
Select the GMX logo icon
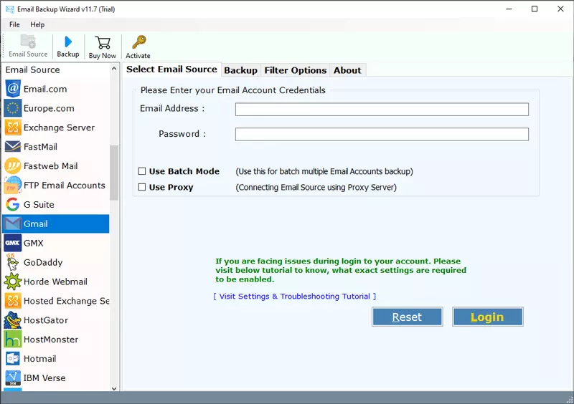(x=13, y=243)
